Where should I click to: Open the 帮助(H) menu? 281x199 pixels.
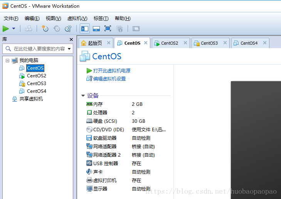123,18
